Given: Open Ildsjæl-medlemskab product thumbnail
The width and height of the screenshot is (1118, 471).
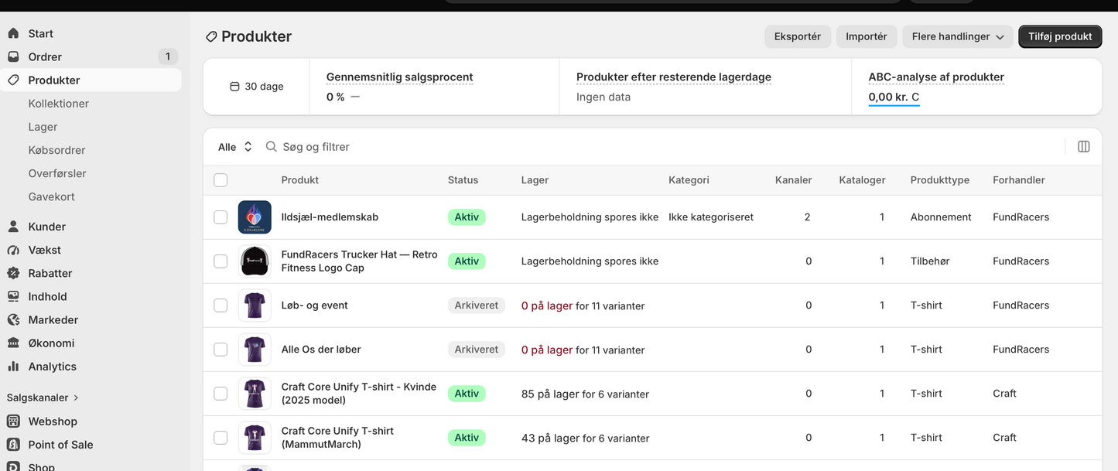Looking at the screenshot, I should pyautogui.click(x=255, y=217).
